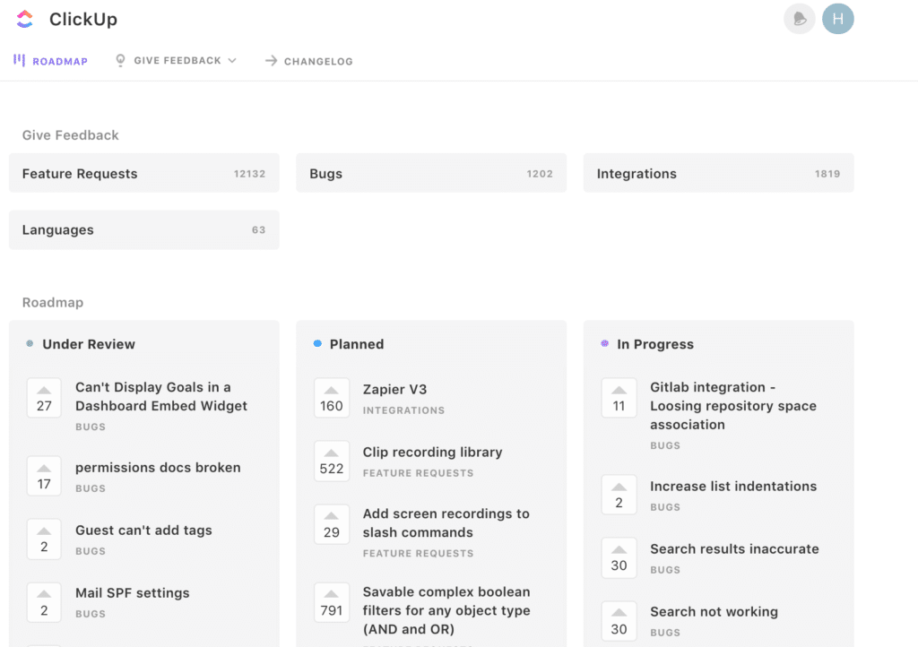Screen dimensions: 918x647
Task: Upvote Search results inaccurate post
Action: tap(619, 557)
